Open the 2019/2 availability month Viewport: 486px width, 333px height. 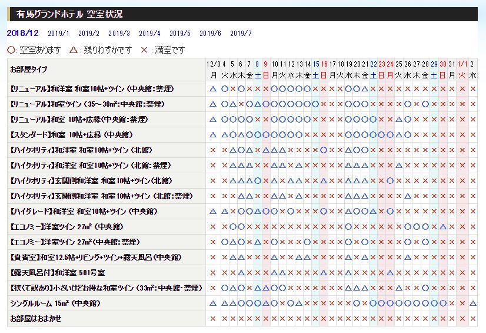click(89, 33)
